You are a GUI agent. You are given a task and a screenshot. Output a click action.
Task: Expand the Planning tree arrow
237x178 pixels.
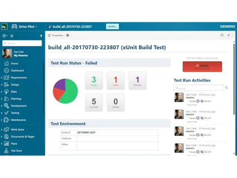point(1,99)
